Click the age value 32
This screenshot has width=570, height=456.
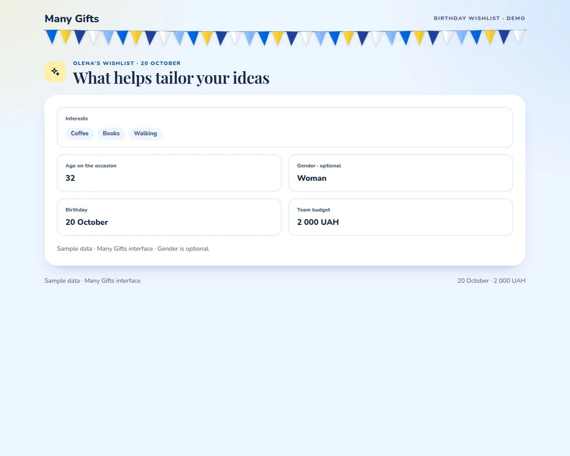point(70,178)
